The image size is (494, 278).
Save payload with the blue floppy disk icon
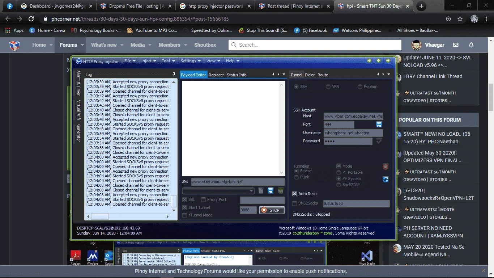[270, 191]
